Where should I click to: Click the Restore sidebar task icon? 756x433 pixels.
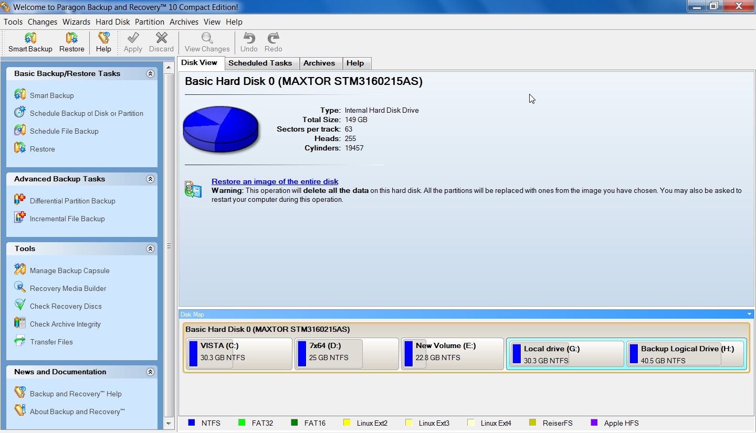tap(20, 148)
